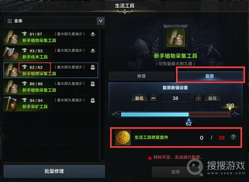Click the bag icon on the 94/94 mining tool row

[x=93, y=101]
